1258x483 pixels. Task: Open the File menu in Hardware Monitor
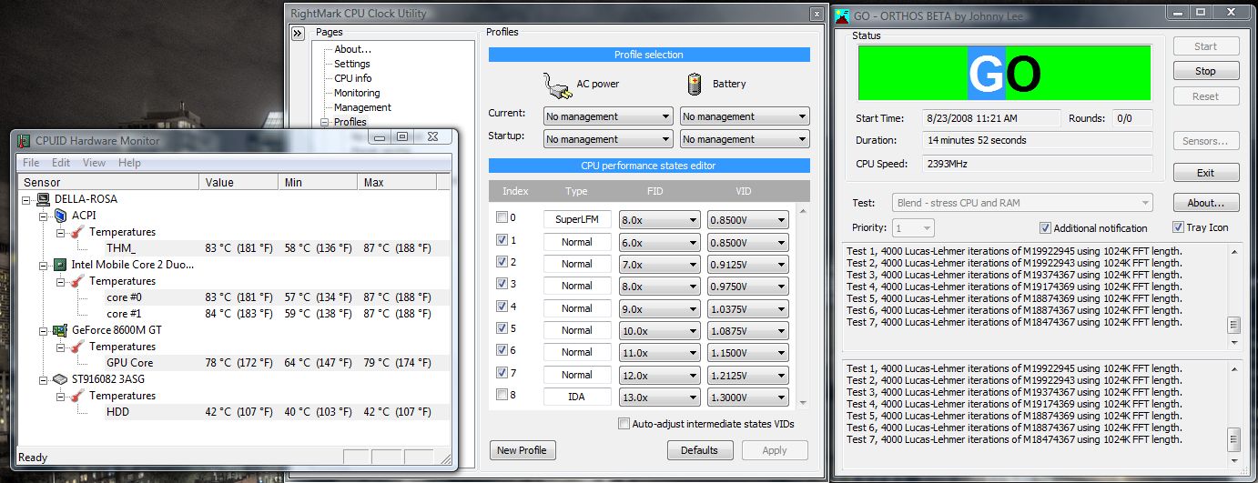(x=31, y=163)
